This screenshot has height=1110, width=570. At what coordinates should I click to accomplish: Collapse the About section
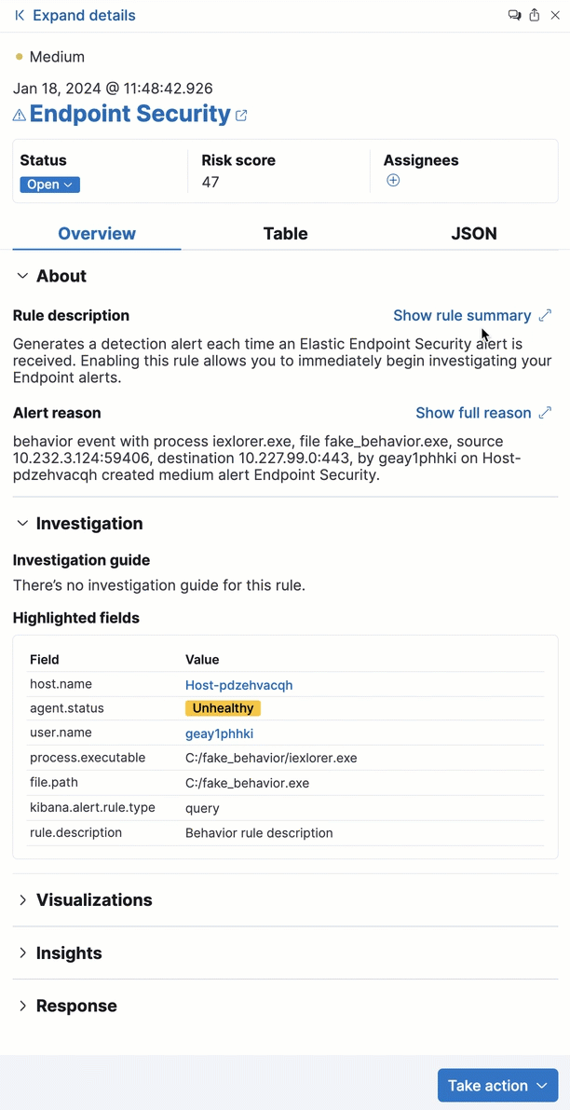pyautogui.click(x=22, y=275)
